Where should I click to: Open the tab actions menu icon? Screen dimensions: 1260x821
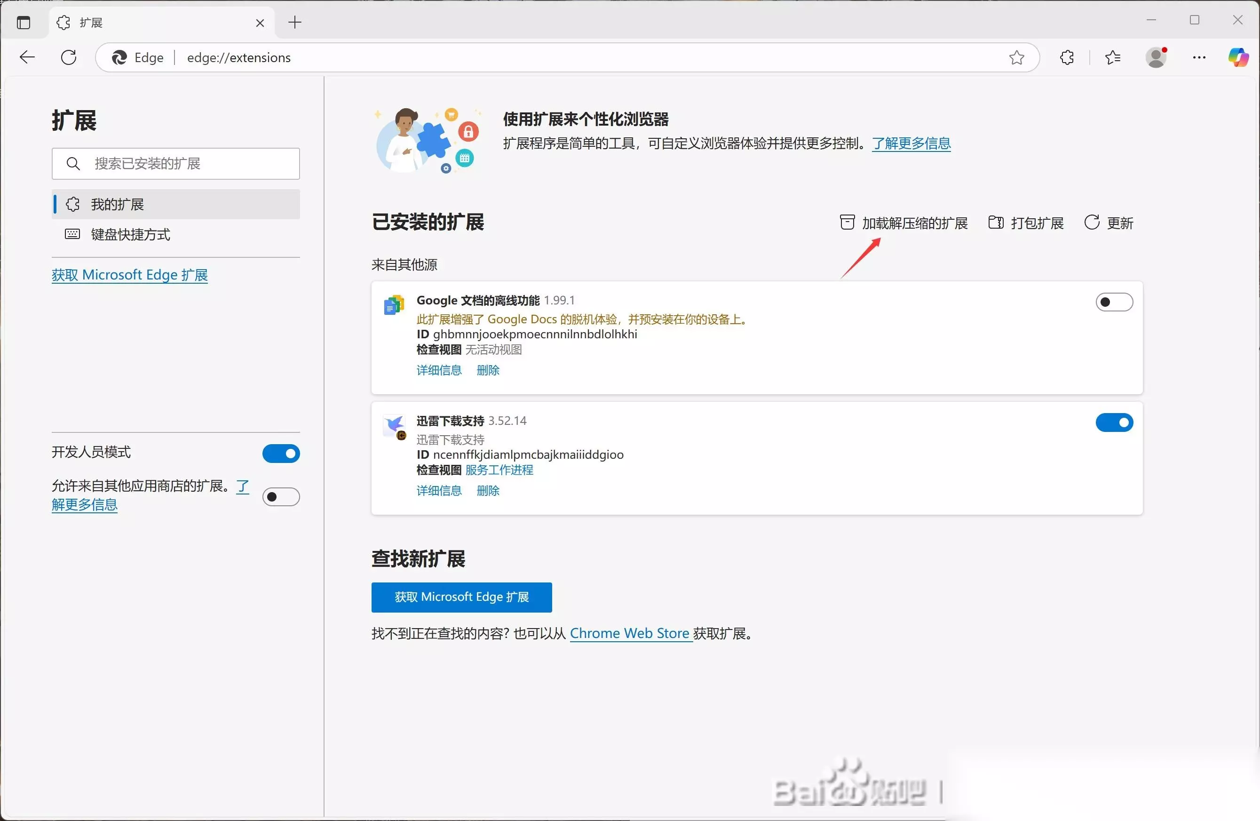coord(24,22)
